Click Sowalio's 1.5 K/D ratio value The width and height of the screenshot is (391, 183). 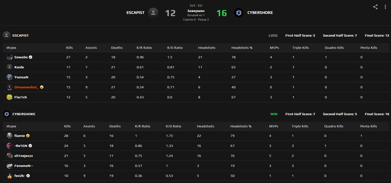pos(169,57)
